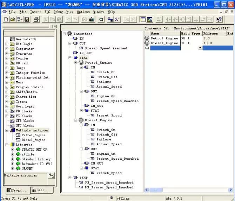
Task: Click the Open folder toolbar icon
Action: point(13,20)
